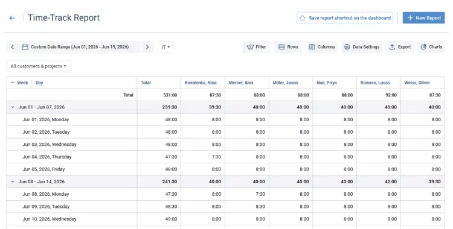The image size is (453, 229).
Task: Go back using the left arrow icon
Action: pyautogui.click(x=12, y=18)
